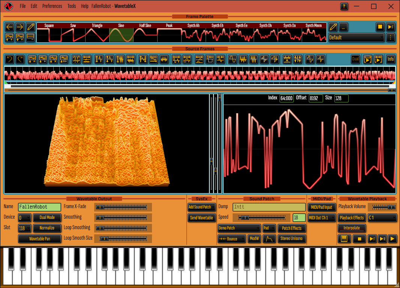Image resolution: width=400 pixels, height=288 pixels.
Task: Click the MIDI/Pad Input button
Action: [322, 207]
